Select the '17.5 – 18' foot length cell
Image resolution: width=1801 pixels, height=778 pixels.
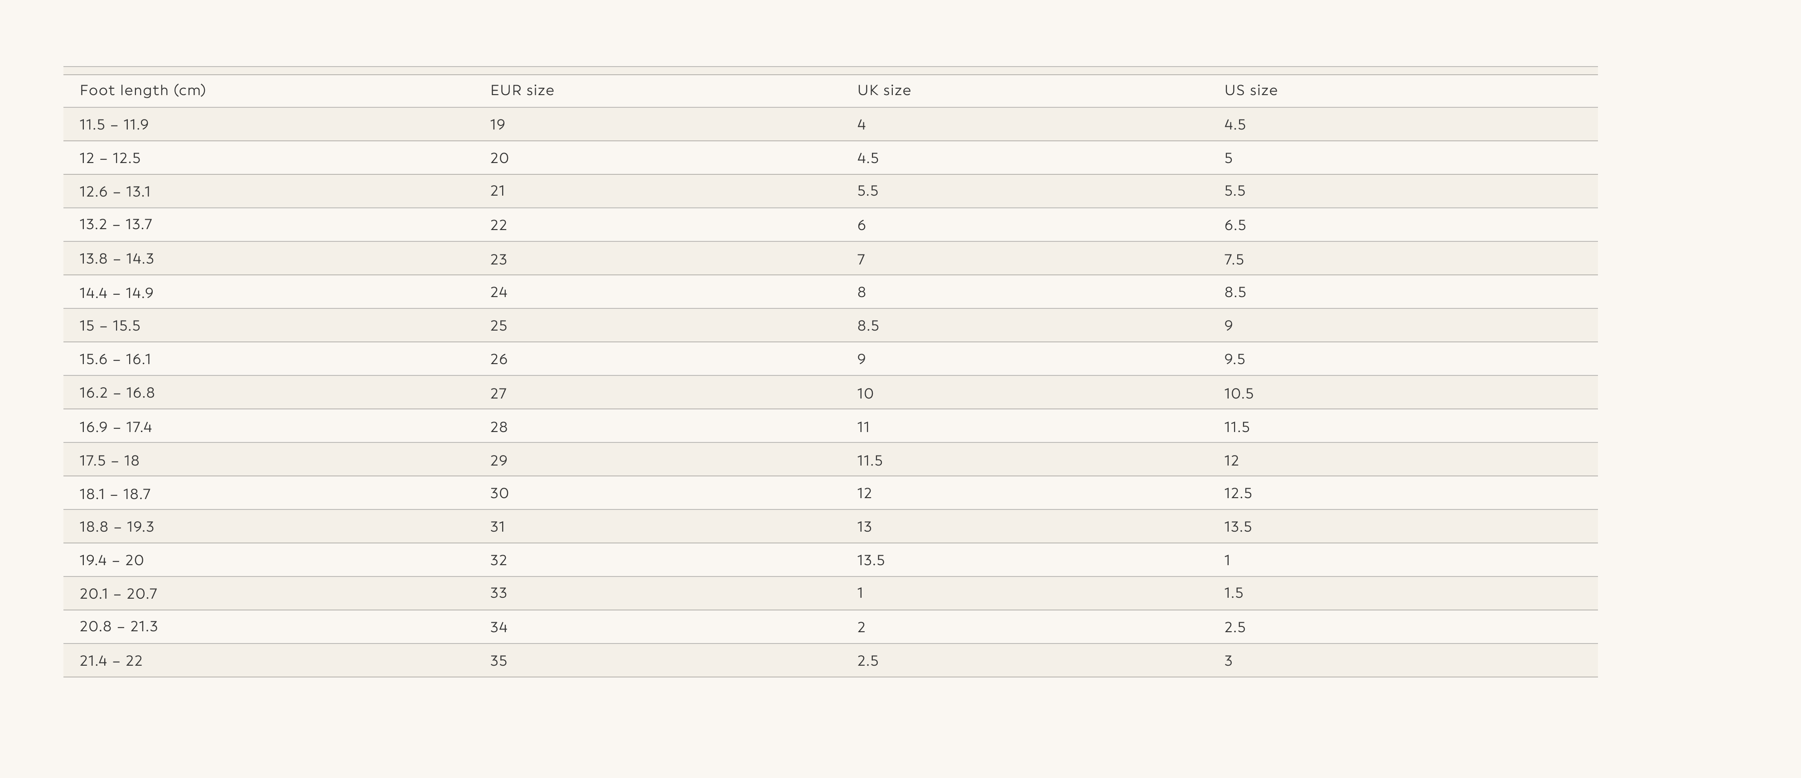coord(109,461)
